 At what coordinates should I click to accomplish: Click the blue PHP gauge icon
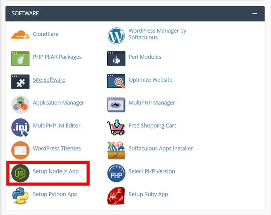(116, 173)
